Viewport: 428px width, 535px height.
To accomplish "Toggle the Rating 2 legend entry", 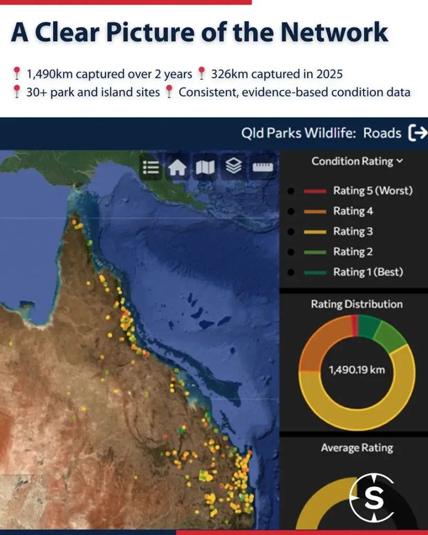I will tap(353, 252).
